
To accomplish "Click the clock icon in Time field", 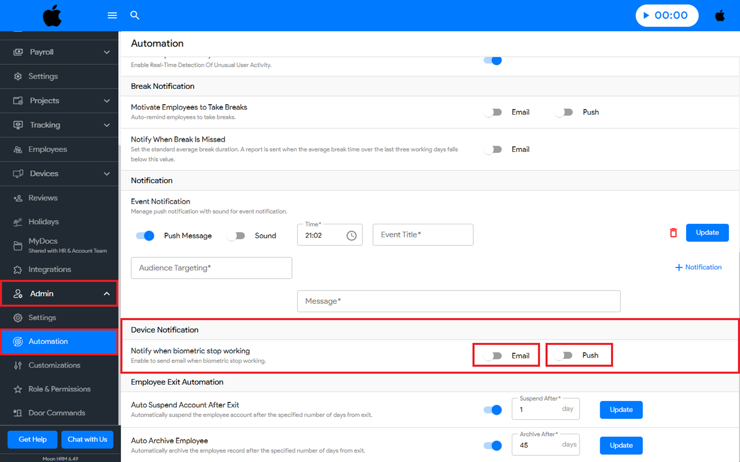I will point(351,236).
